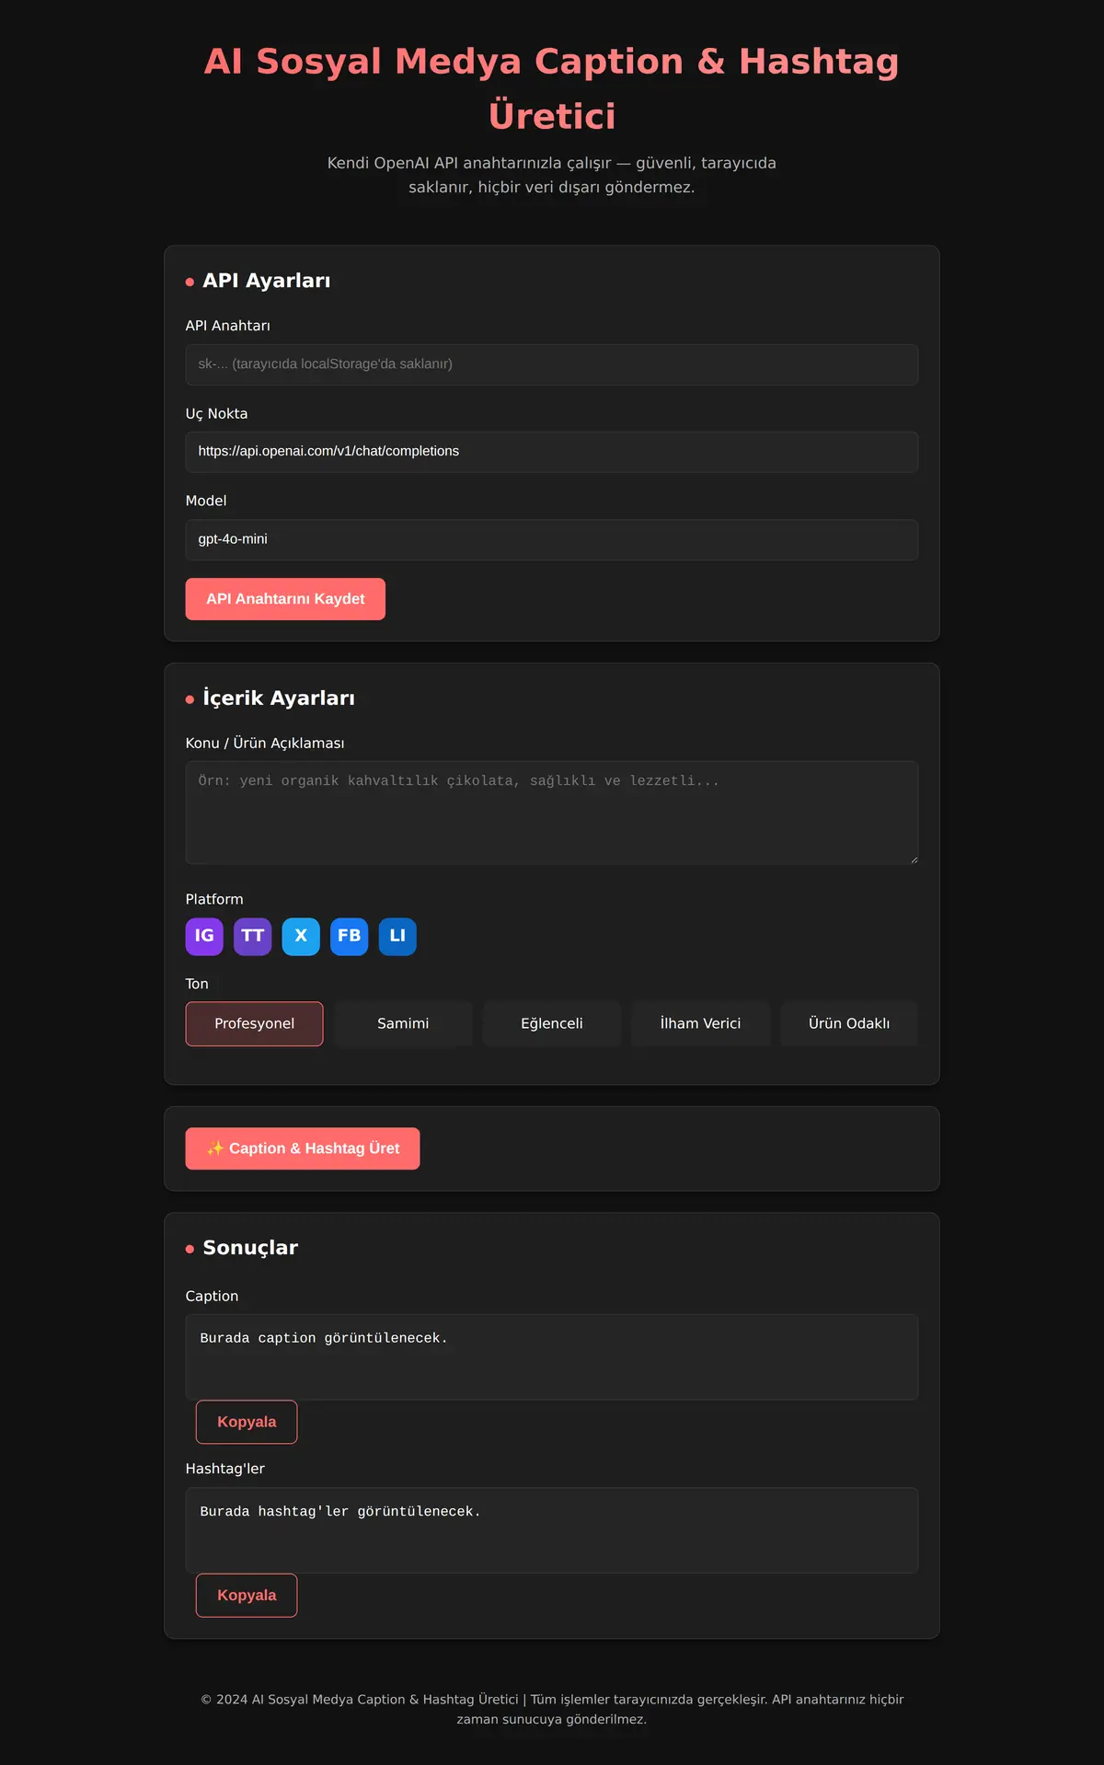
Task: Click the footer copyright text starting '© 2024'
Action: 552,1709
